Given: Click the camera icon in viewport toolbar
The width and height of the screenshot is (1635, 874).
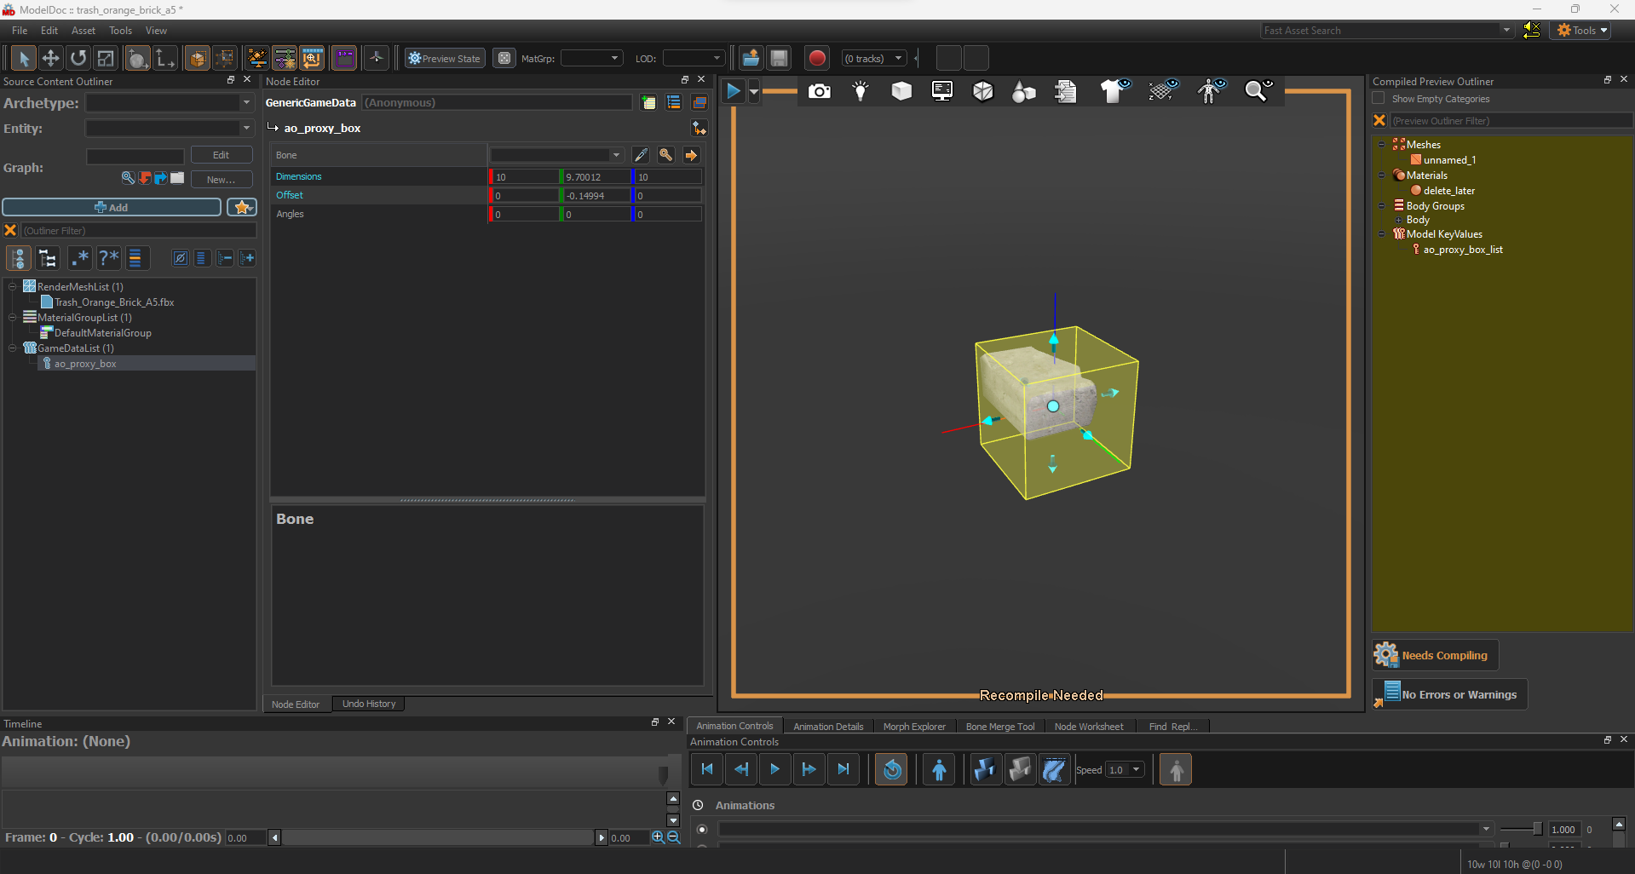Looking at the screenshot, I should pos(819,91).
